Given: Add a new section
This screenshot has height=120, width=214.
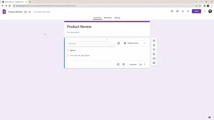Looking at the screenshot, I should coord(154,63).
